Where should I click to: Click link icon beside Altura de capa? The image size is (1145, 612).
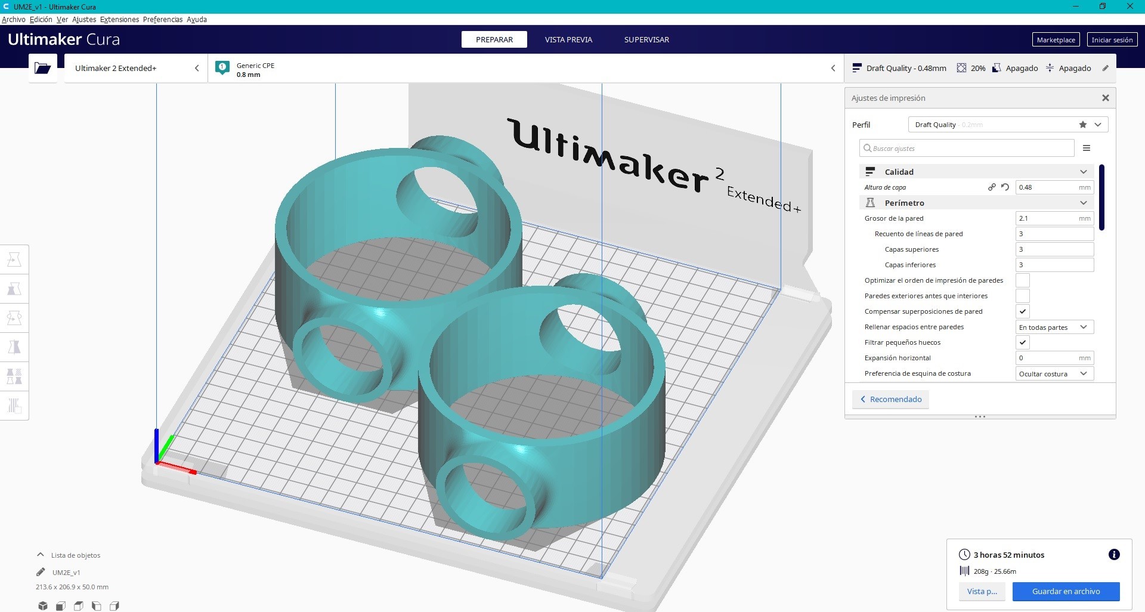[992, 187]
